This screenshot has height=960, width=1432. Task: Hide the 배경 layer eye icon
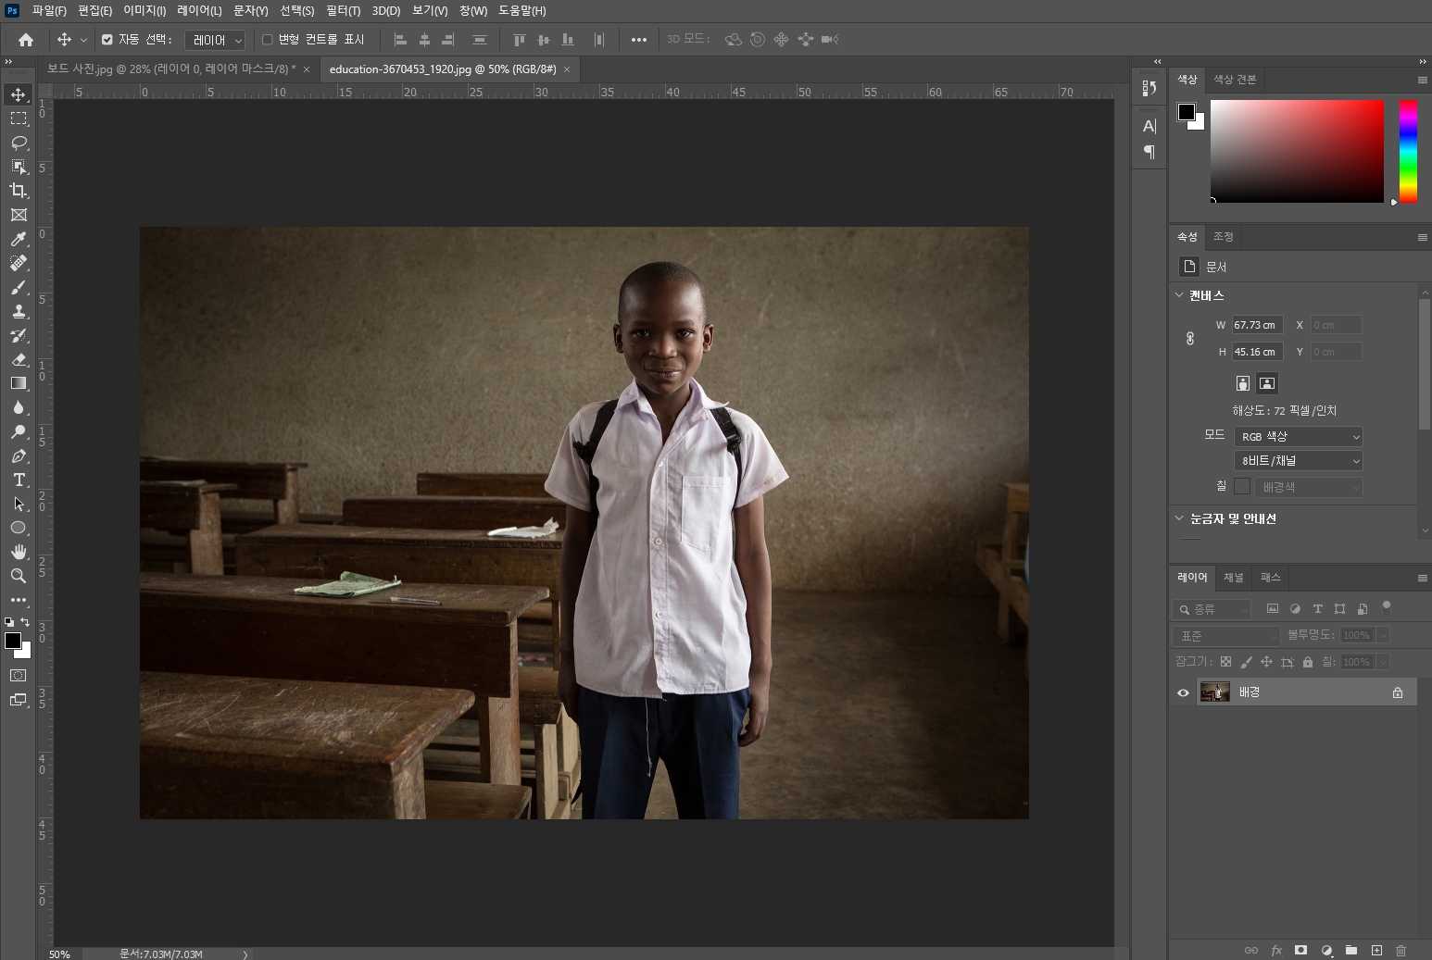pyautogui.click(x=1183, y=692)
